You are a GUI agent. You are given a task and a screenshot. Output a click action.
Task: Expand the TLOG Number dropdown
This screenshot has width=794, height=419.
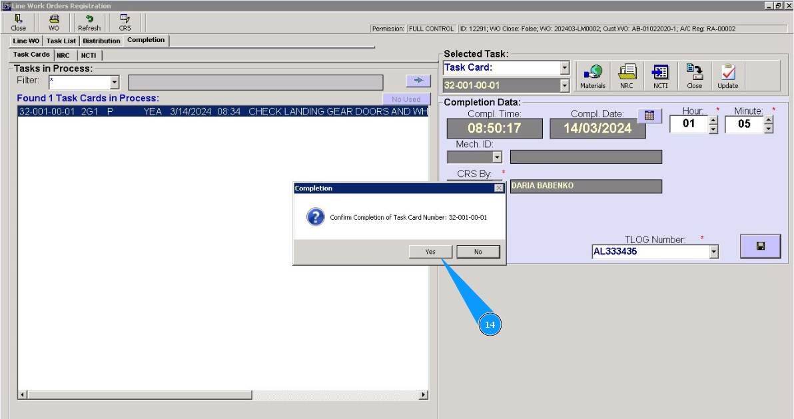pos(713,252)
